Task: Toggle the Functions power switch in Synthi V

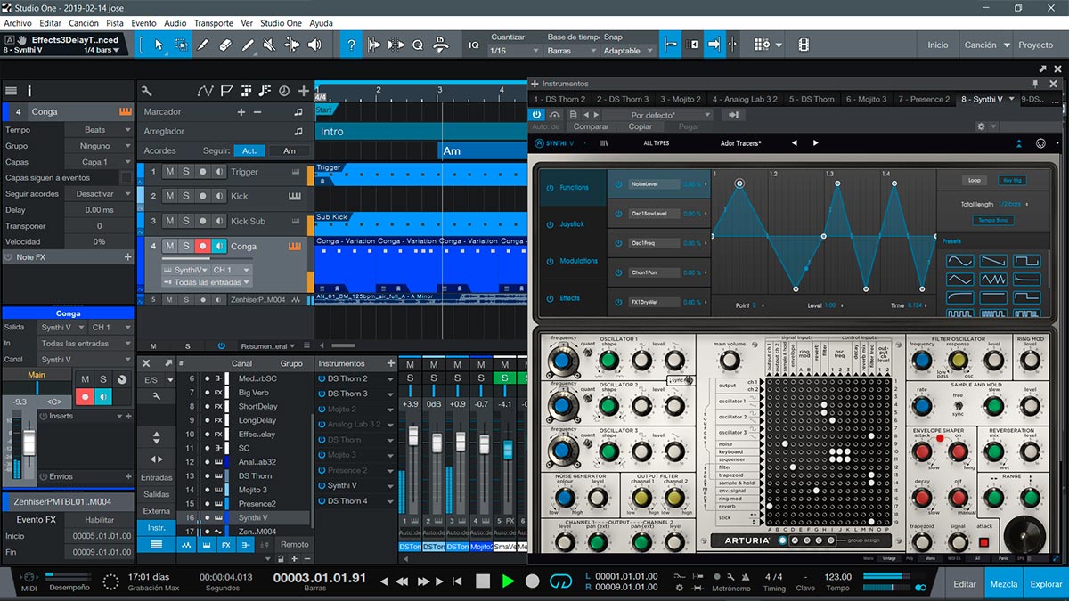Action: coord(550,188)
